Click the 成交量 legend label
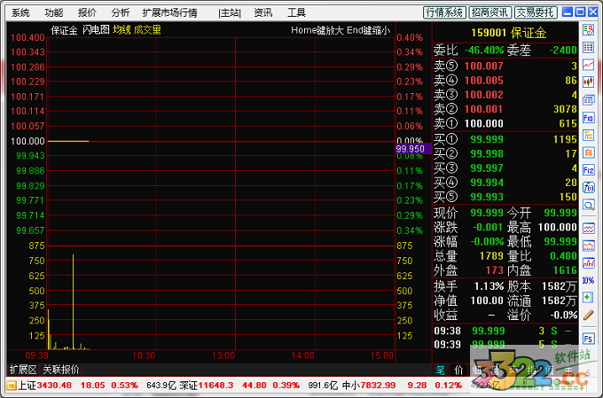The height and width of the screenshot is (398, 603). (147, 30)
